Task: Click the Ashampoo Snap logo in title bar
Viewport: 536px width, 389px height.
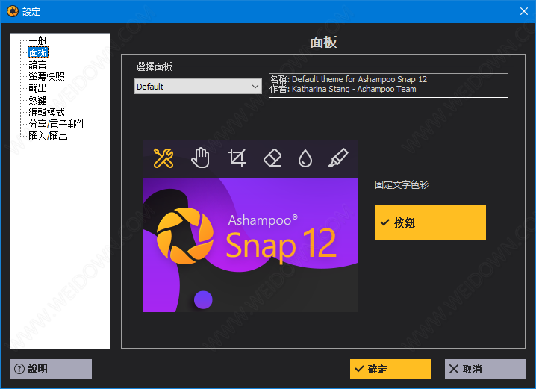Action: click(12, 11)
